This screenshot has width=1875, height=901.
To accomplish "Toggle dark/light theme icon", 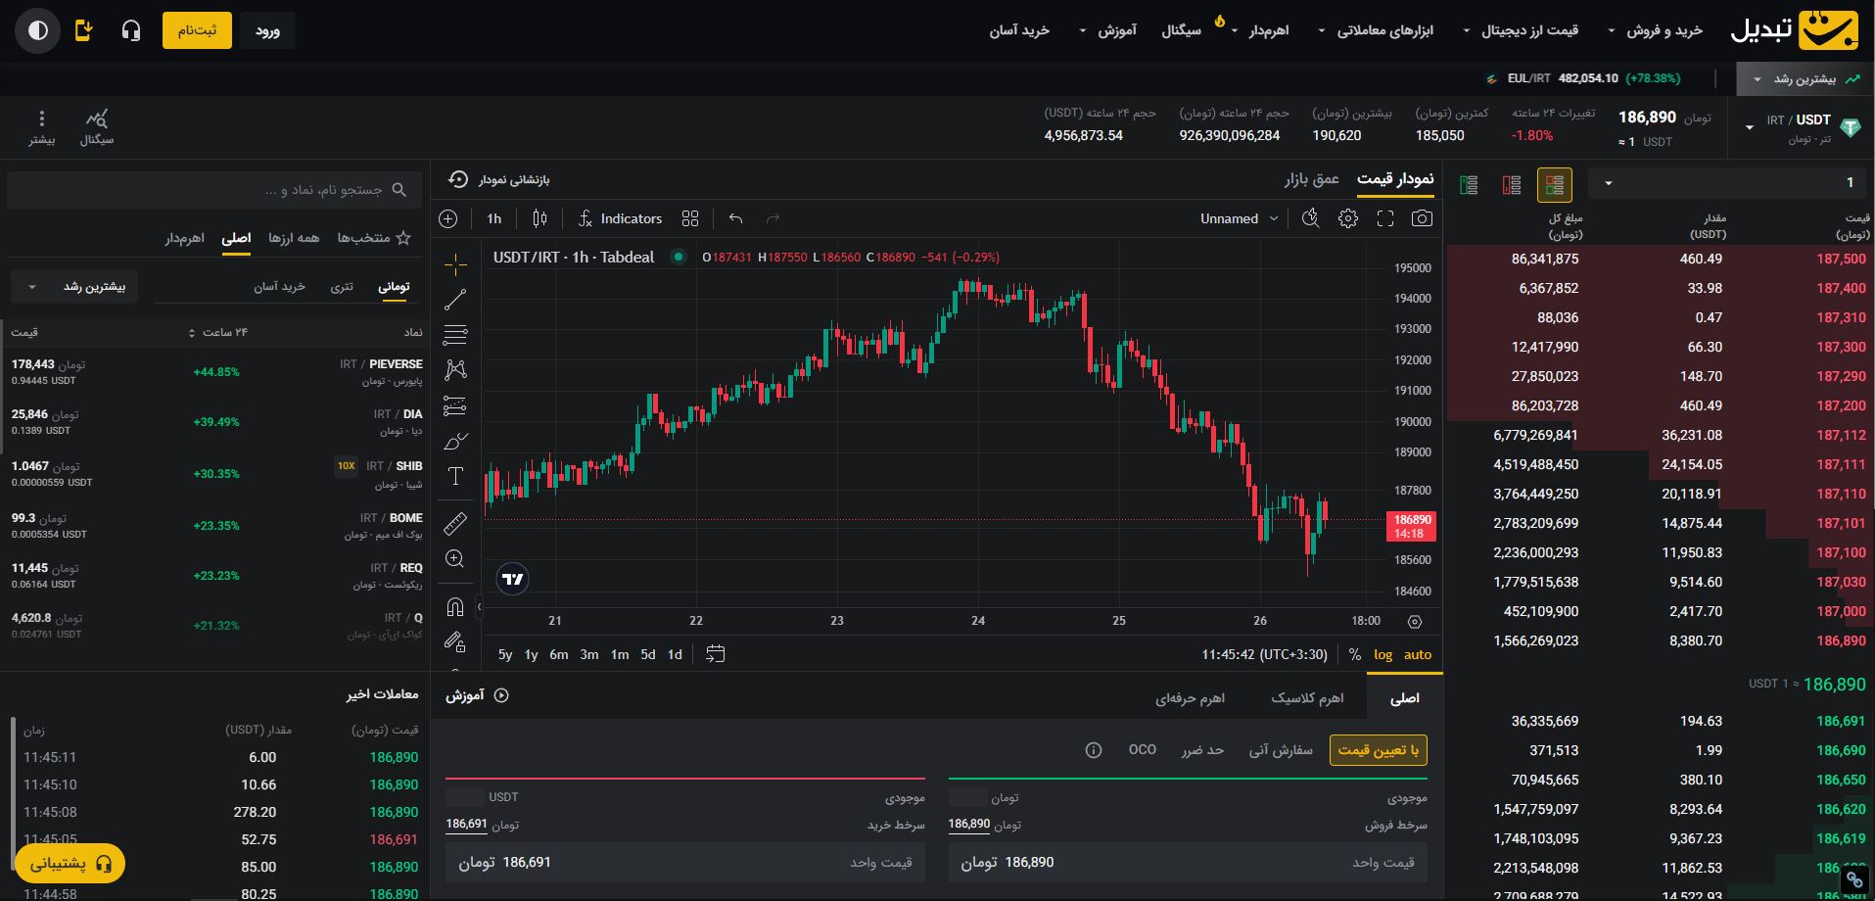I will pyautogui.click(x=38, y=30).
